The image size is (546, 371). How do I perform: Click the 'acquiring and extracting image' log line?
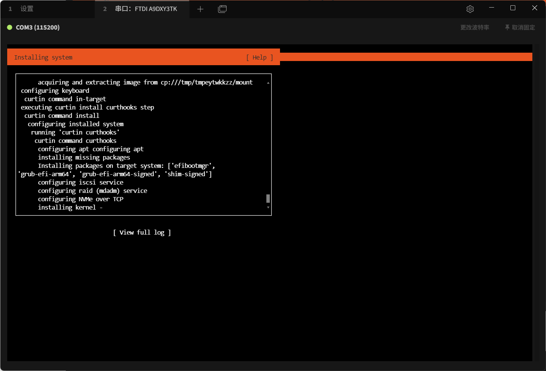pyautogui.click(x=145, y=82)
